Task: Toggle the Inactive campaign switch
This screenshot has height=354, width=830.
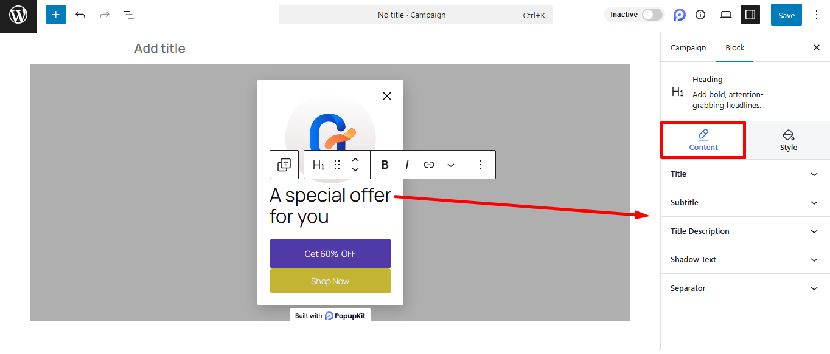Action: click(x=652, y=15)
